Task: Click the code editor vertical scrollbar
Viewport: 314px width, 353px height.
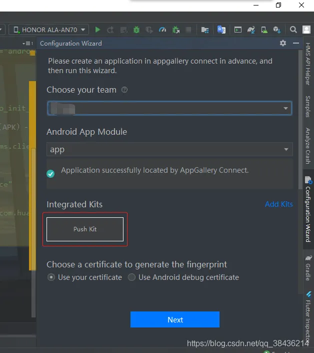Action: 33,232
